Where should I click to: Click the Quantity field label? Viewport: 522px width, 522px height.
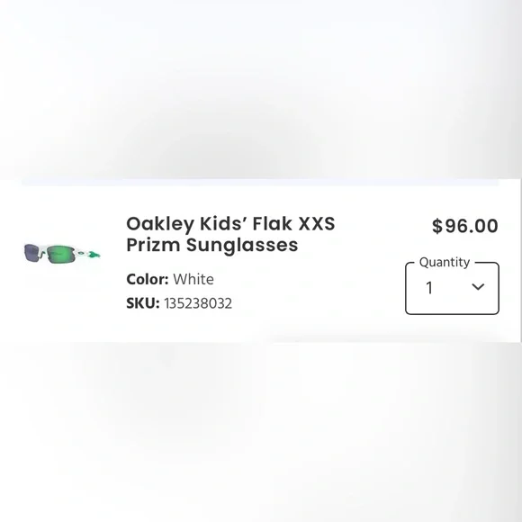445,262
